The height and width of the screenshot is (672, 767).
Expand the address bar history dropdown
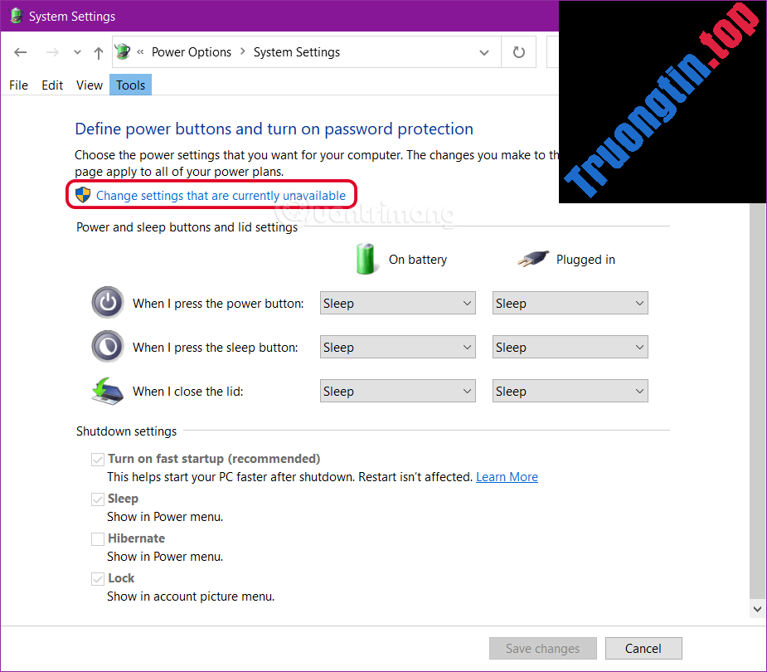pos(483,51)
